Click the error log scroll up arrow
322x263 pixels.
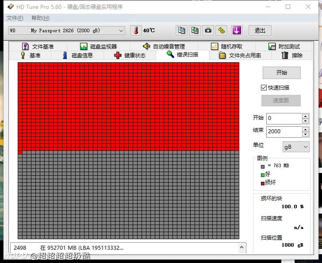pos(241,247)
